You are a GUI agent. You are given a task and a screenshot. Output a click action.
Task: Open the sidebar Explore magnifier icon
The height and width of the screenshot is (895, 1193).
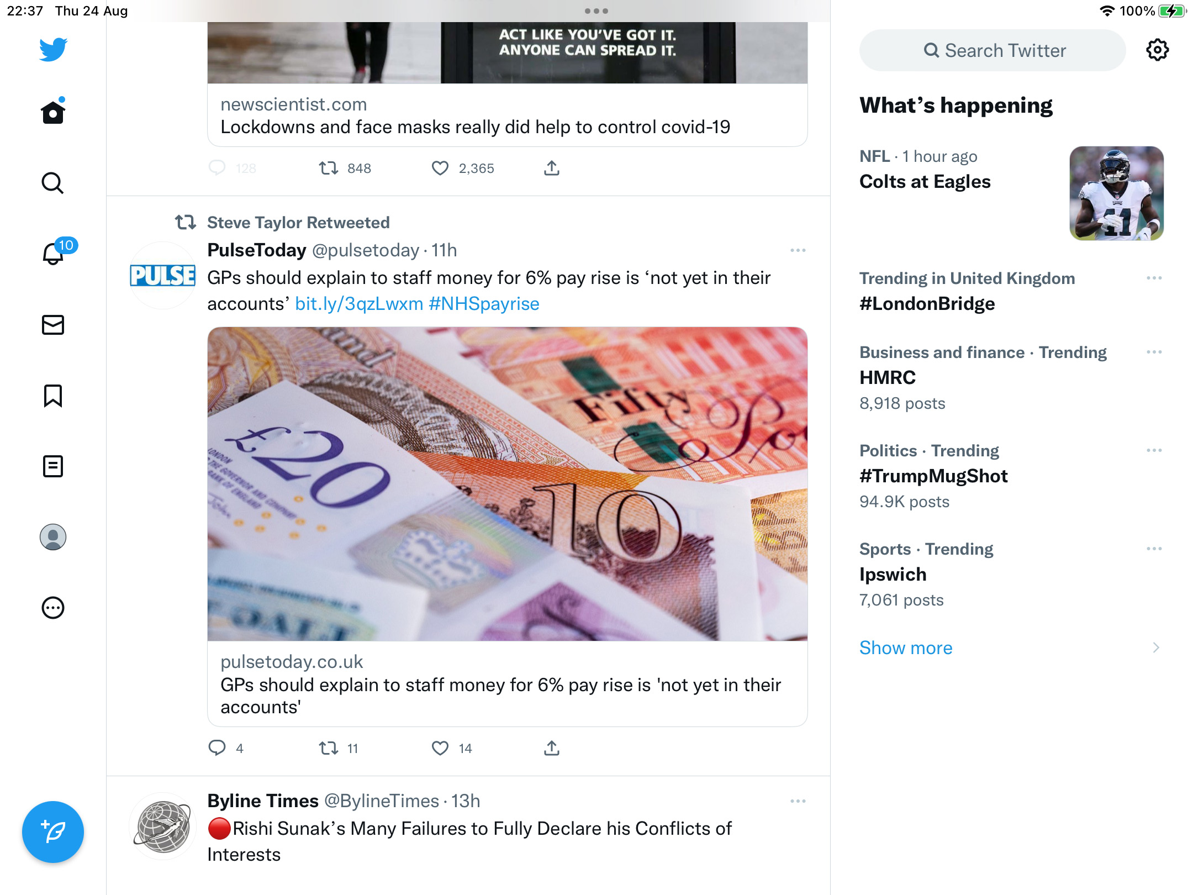pyautogui.click(x=53, y=183)
